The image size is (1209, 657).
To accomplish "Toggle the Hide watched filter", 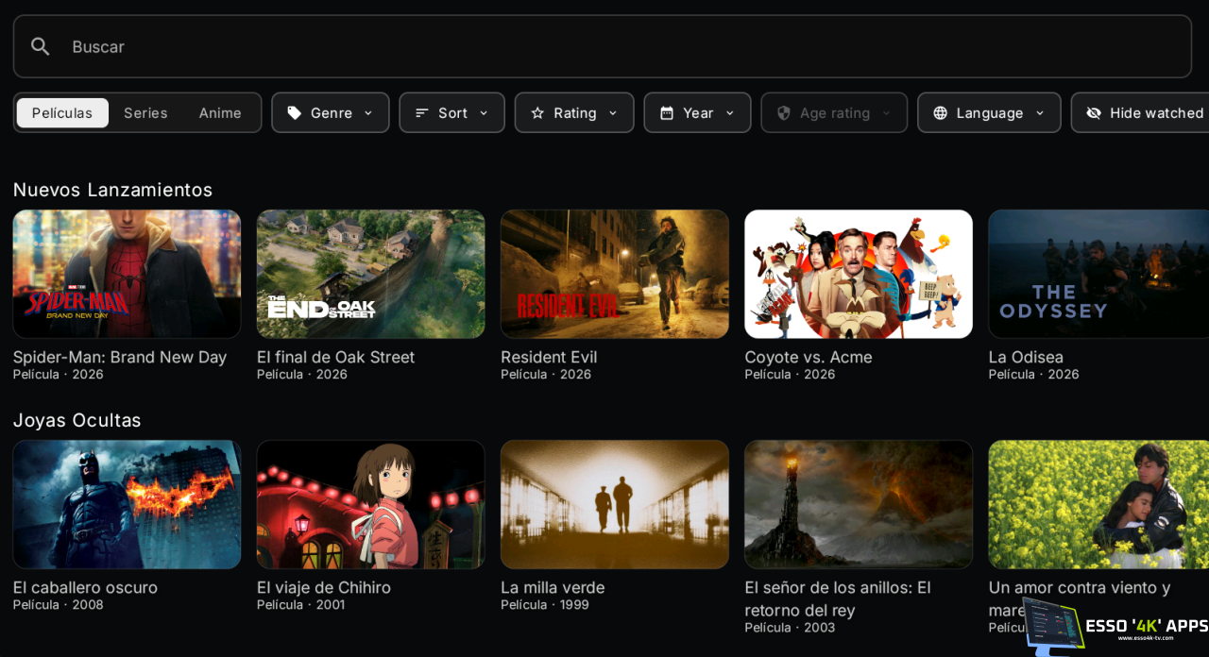I will [1140, 112].
